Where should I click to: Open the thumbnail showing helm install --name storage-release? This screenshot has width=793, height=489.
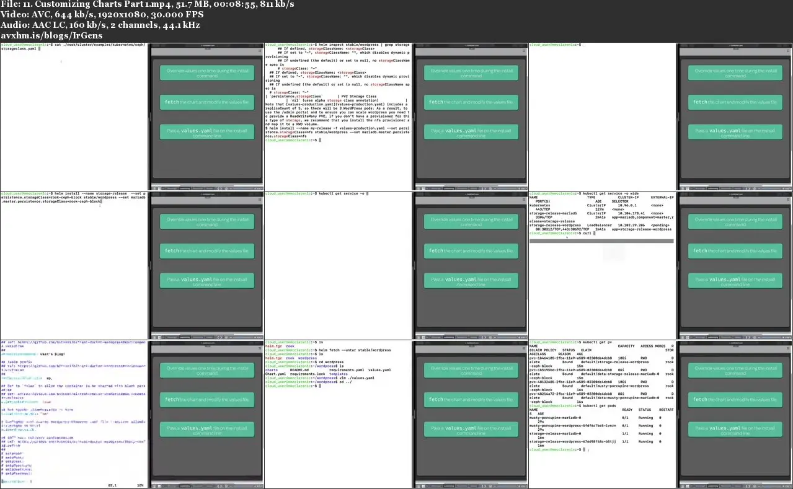click(x=132, y=265)
